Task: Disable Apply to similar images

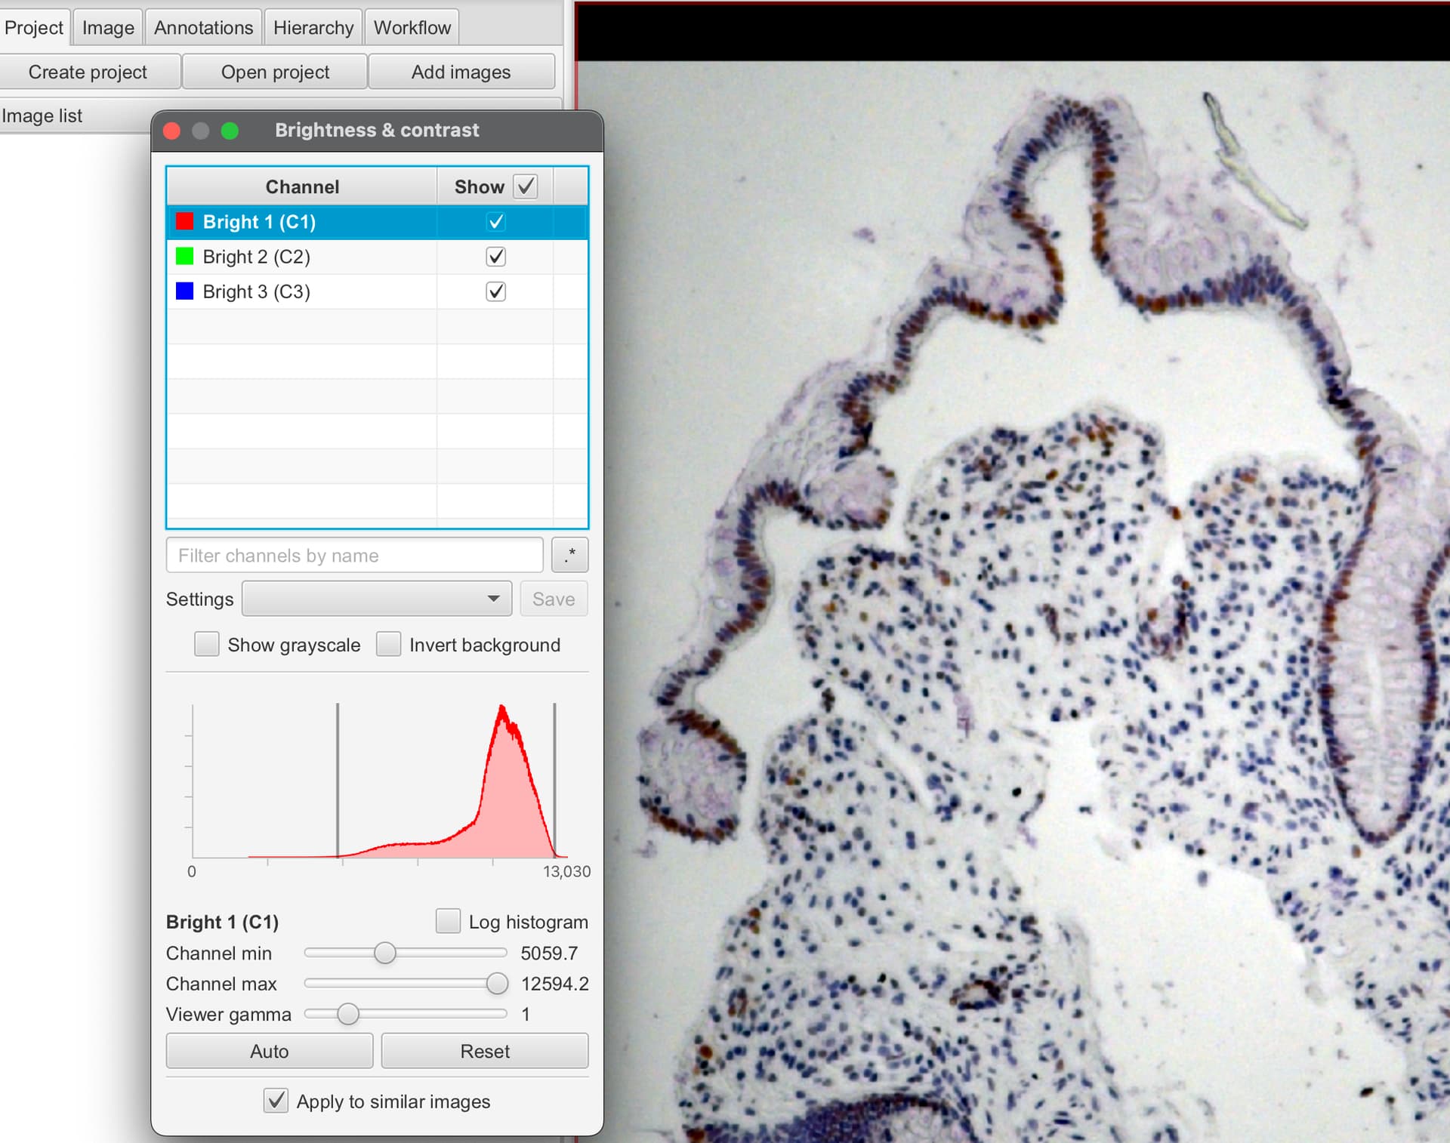Action: point(276,1101)
